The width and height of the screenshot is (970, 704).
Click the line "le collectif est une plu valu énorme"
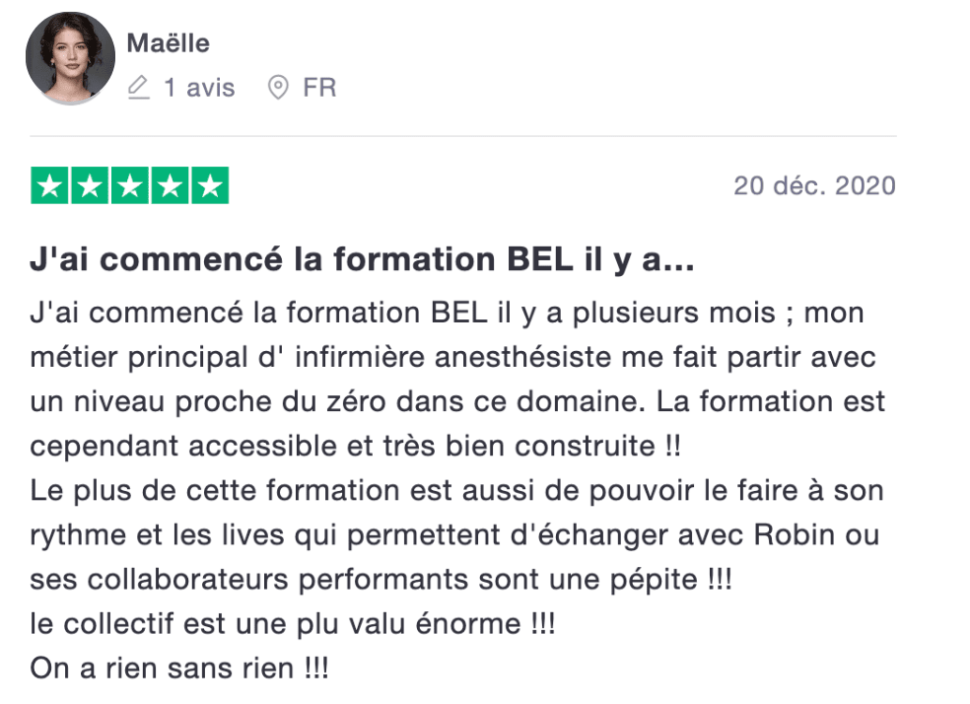[293, 623]
